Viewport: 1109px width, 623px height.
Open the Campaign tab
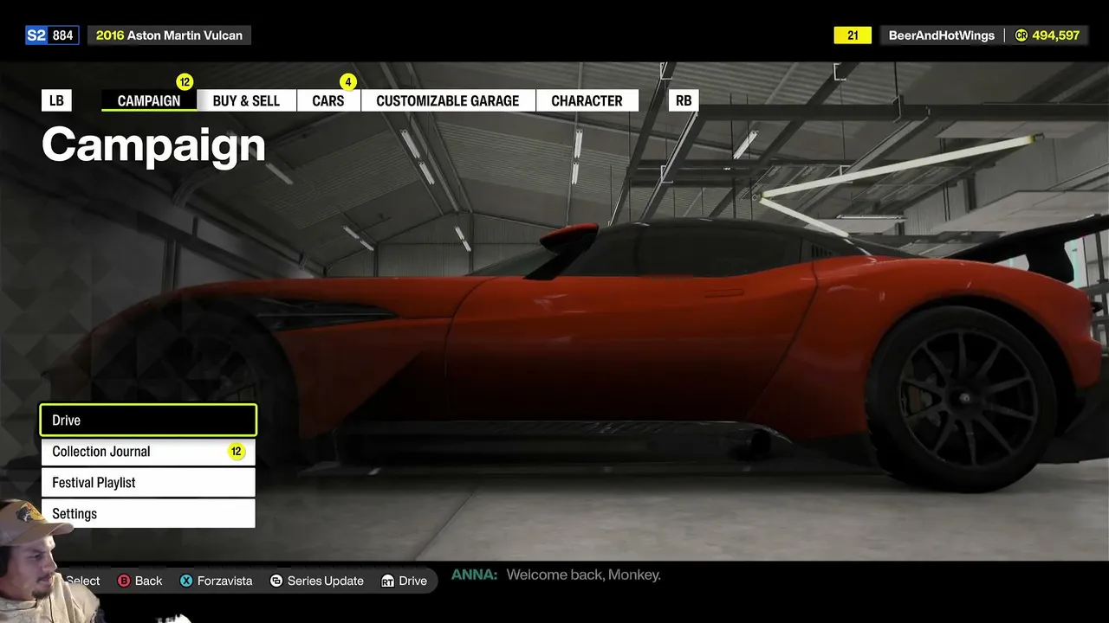(149, 100)
